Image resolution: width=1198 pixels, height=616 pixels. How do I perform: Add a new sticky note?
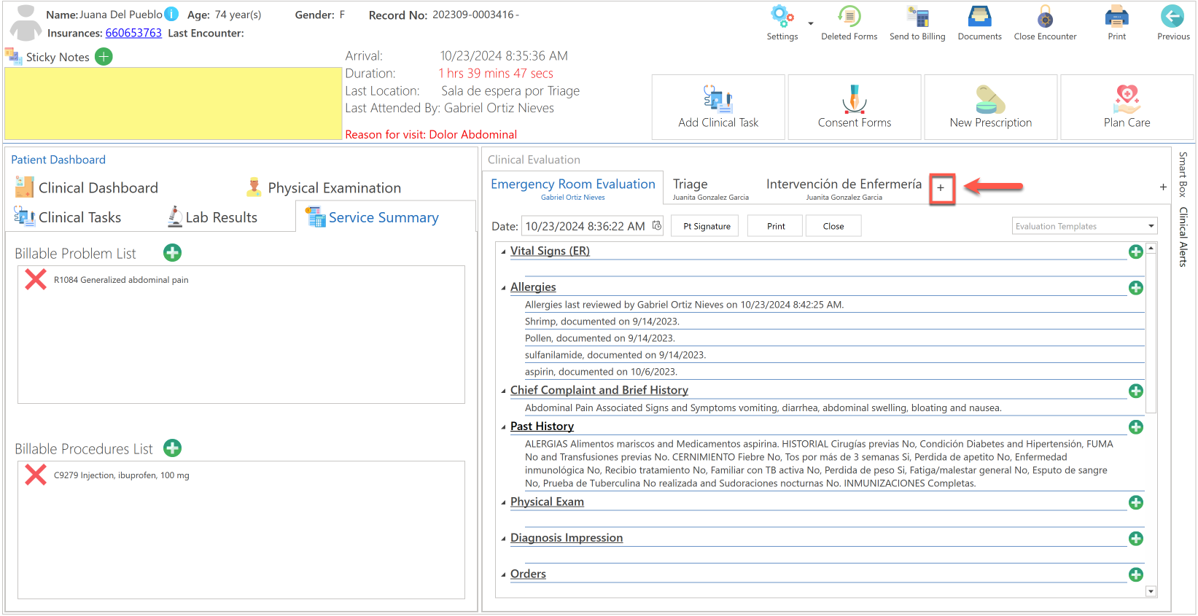(x=104, y=57)
